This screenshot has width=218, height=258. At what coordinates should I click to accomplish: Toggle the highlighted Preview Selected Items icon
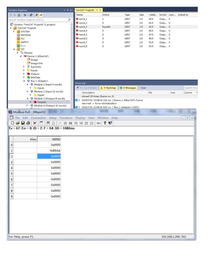tap(41, 15)
